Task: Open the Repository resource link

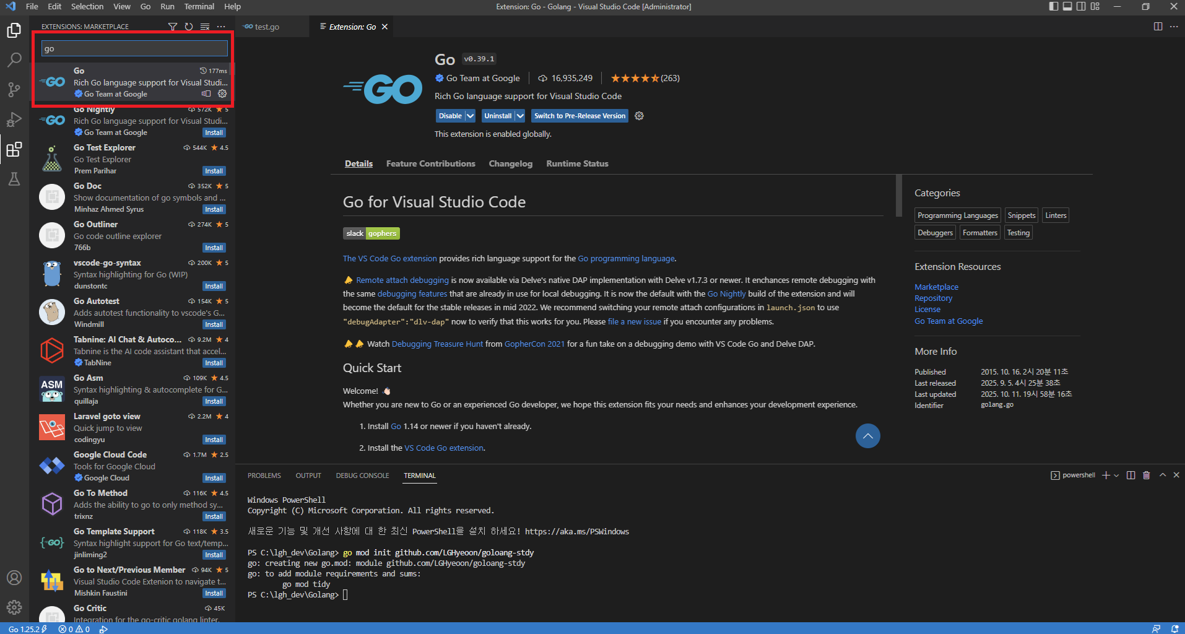Action: point(933,298)
